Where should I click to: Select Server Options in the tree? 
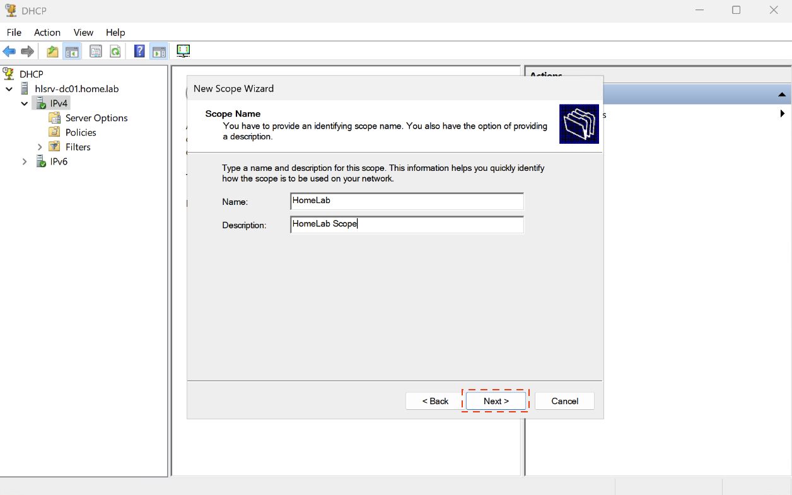96,118
